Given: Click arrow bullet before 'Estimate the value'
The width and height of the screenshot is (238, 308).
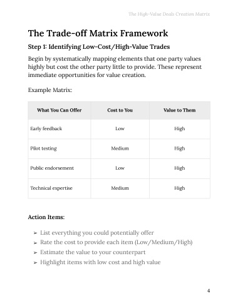Looking at the screenshot, I should pos(35,253).
